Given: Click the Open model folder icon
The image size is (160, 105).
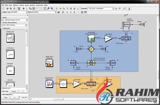Looking at the screenshot, I should [7, 9].
